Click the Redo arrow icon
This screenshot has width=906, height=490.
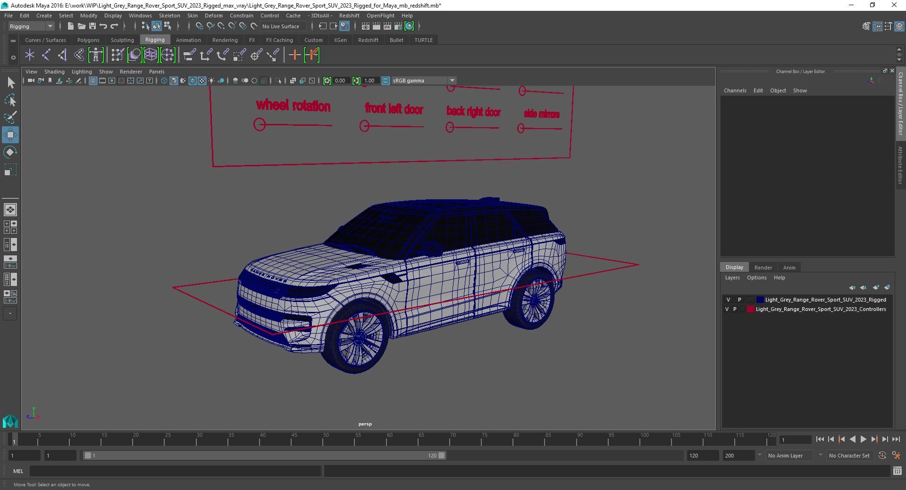[x=114, y=26]
